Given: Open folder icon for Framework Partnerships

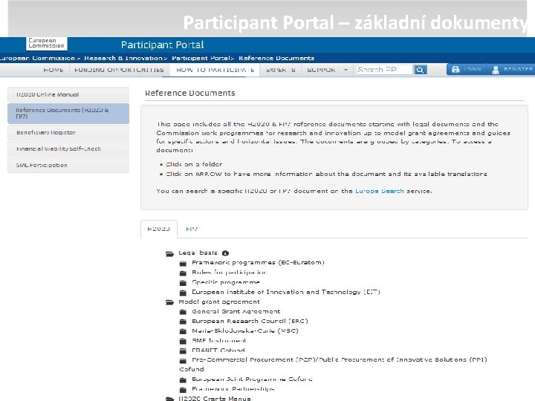Looking at the screenshot, I should coord(183,389).
